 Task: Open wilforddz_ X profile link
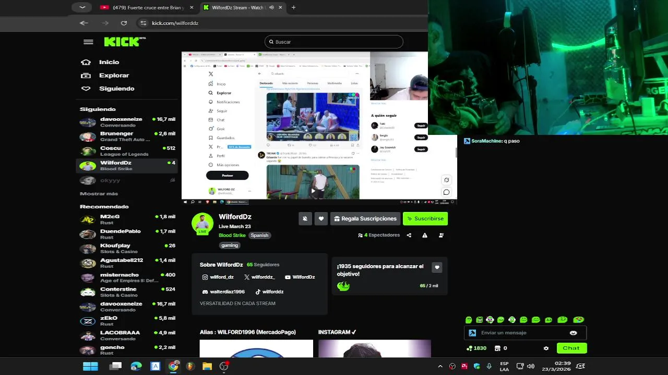click(x=259, y=277)
